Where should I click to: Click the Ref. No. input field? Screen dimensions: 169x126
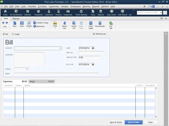click(91, 53)
